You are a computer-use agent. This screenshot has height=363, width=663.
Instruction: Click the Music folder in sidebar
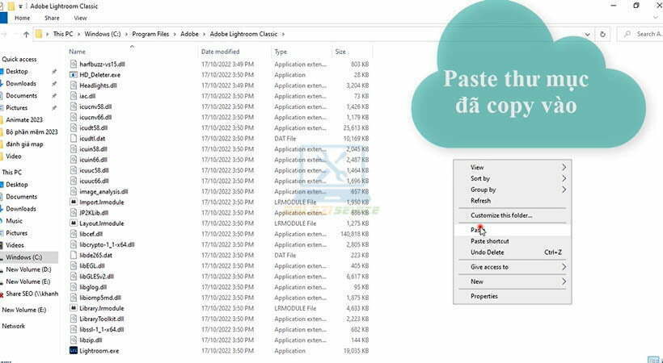tap(15, 221)
